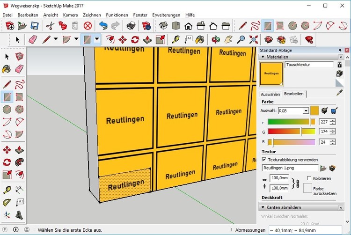
Task: Open the Erweiterungen menu
Action: point(166,15)
